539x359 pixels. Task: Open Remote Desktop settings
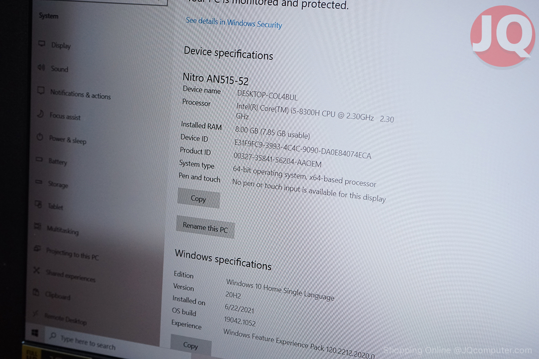coord(65,319)
